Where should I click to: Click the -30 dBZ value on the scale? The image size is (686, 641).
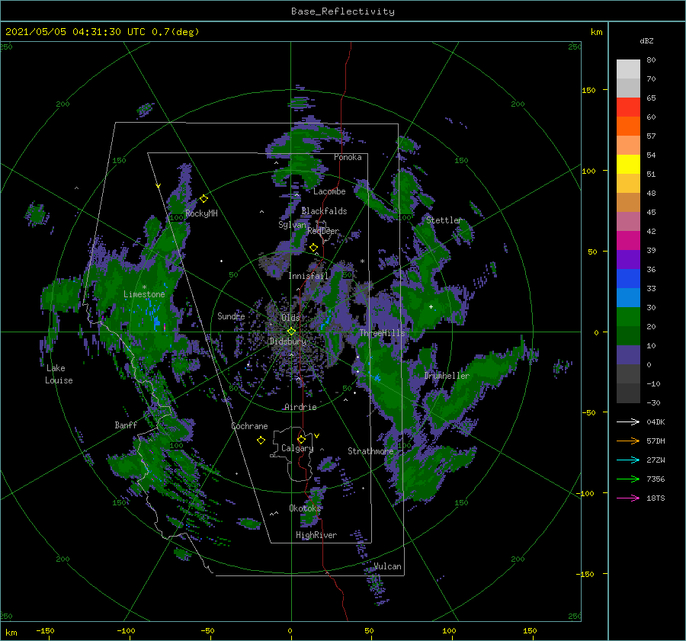click(653, 402)
